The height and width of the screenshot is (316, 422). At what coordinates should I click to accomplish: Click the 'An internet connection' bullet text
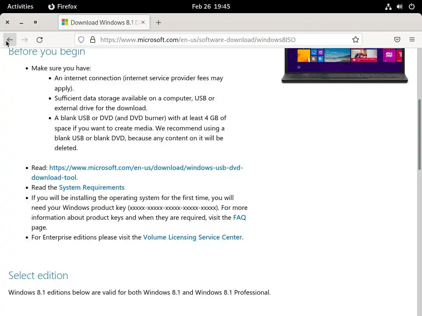(138, 83)
